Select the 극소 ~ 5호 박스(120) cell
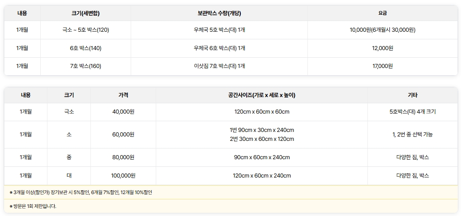This screenshot has height=216, width=461. point(85,30)
